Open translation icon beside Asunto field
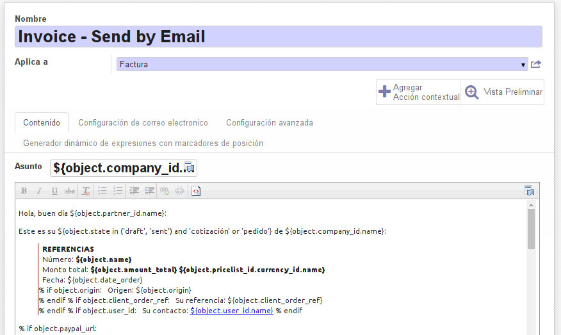561x335 pixels. coord(190,167)
